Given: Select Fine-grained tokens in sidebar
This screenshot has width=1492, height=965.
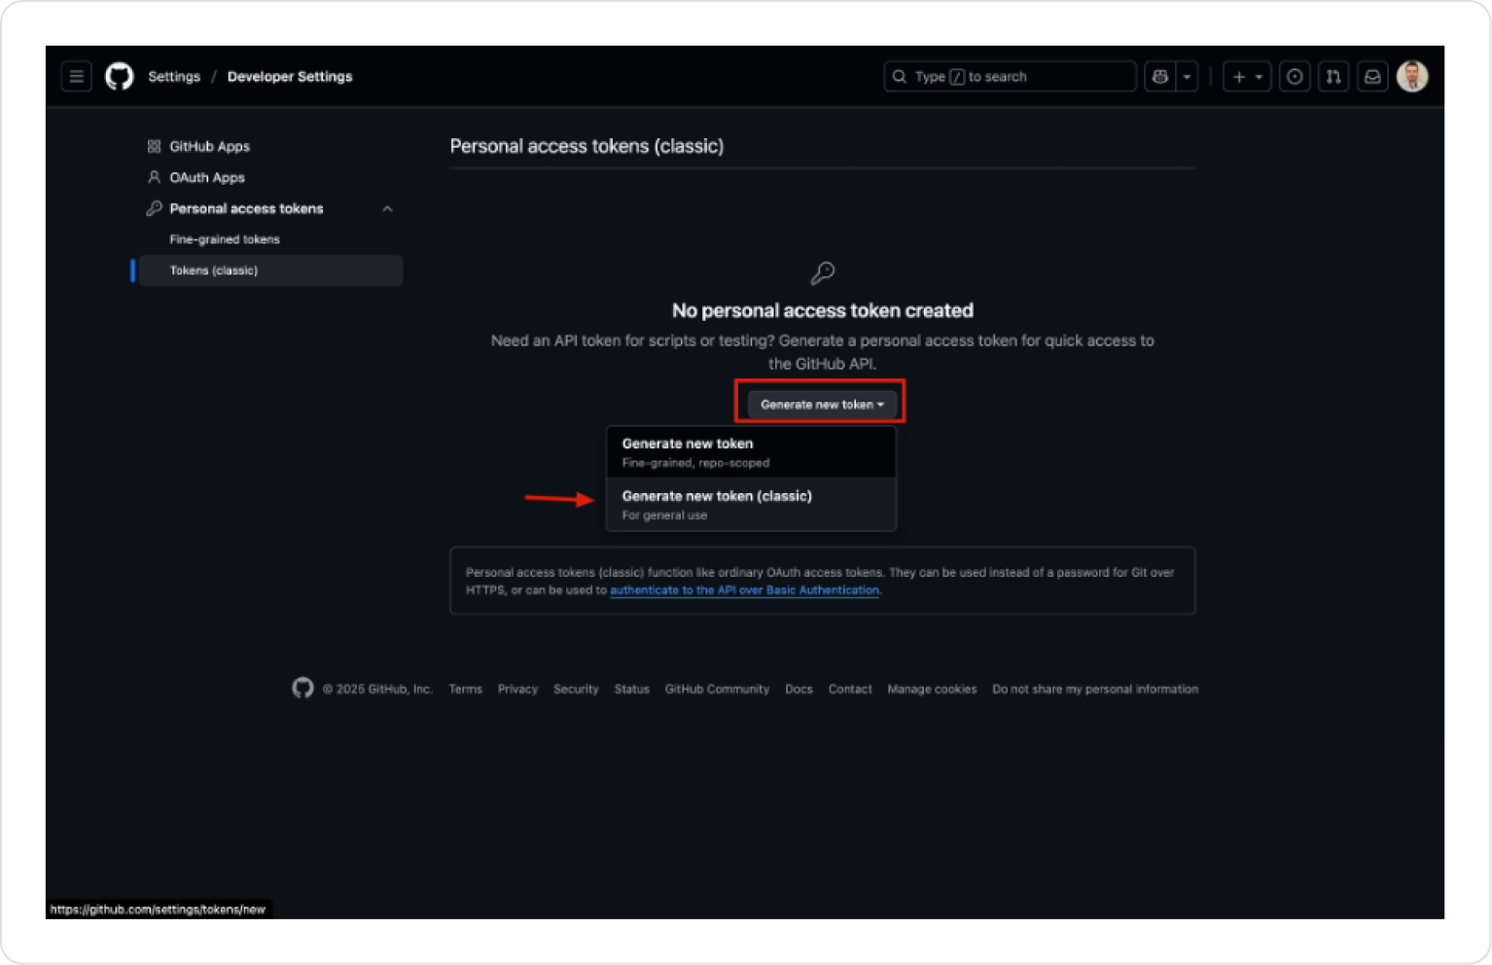Looking at the screenshot, I should (x=225, y=239).
